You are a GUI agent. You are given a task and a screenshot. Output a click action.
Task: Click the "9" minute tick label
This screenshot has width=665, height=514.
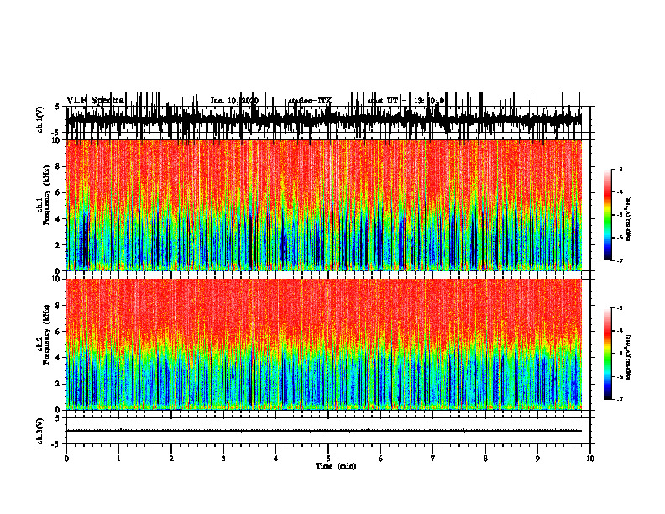(537, 459)
